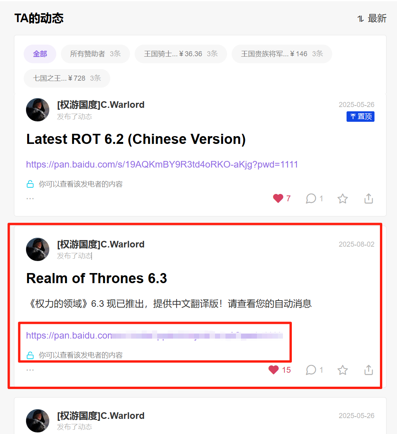The height and width of the screenshot is (434, 397).
Task: Filter by 所有赞助者 posts
Action: point(95,54)
